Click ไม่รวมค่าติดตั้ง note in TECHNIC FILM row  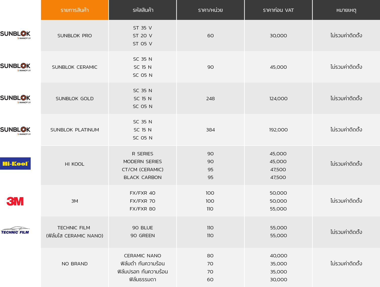[x=346, y=232]
